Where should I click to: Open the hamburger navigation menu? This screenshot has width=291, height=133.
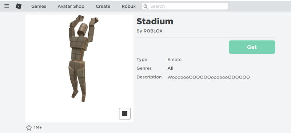pos(7,6)
